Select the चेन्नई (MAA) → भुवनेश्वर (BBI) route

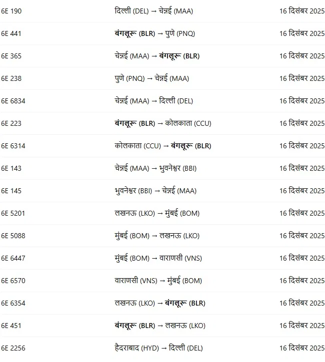[x=155, y=168]
